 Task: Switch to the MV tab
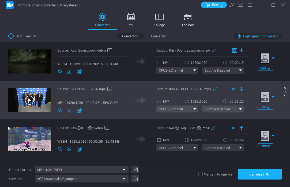[x=131, y=20]
